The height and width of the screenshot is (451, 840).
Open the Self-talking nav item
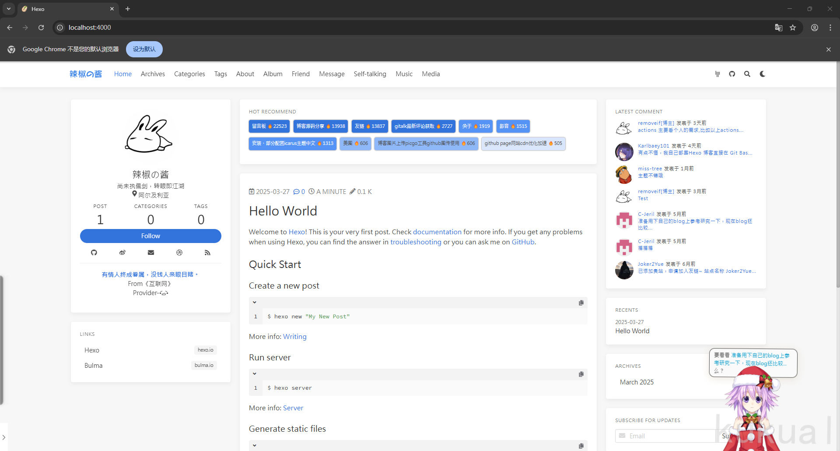(370, 74)
